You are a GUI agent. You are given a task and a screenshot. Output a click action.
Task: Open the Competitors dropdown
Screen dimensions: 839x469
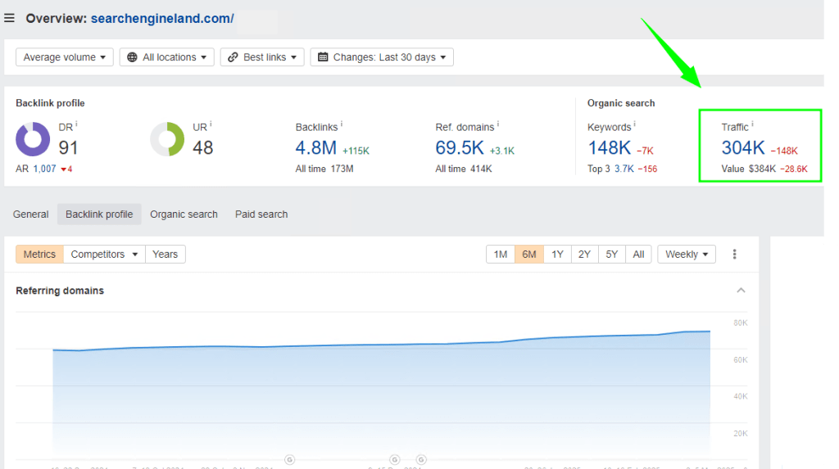click(x=104, y=254)
